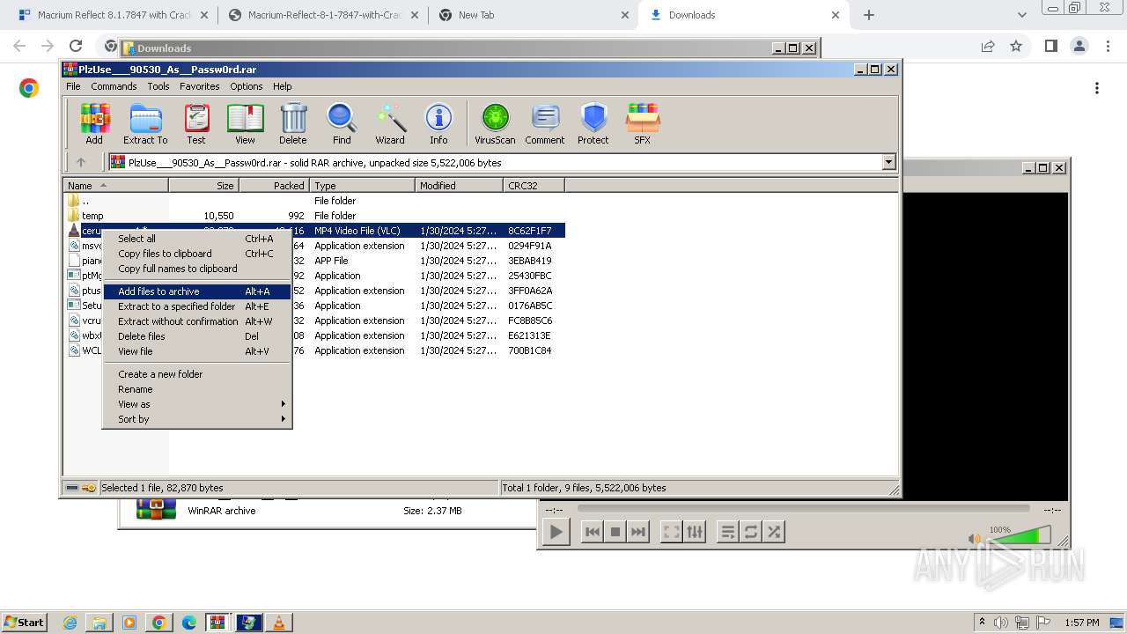The height and width of the screenshot is (634, 1127).
Task: Click the VLC play button
Action: 556,532
